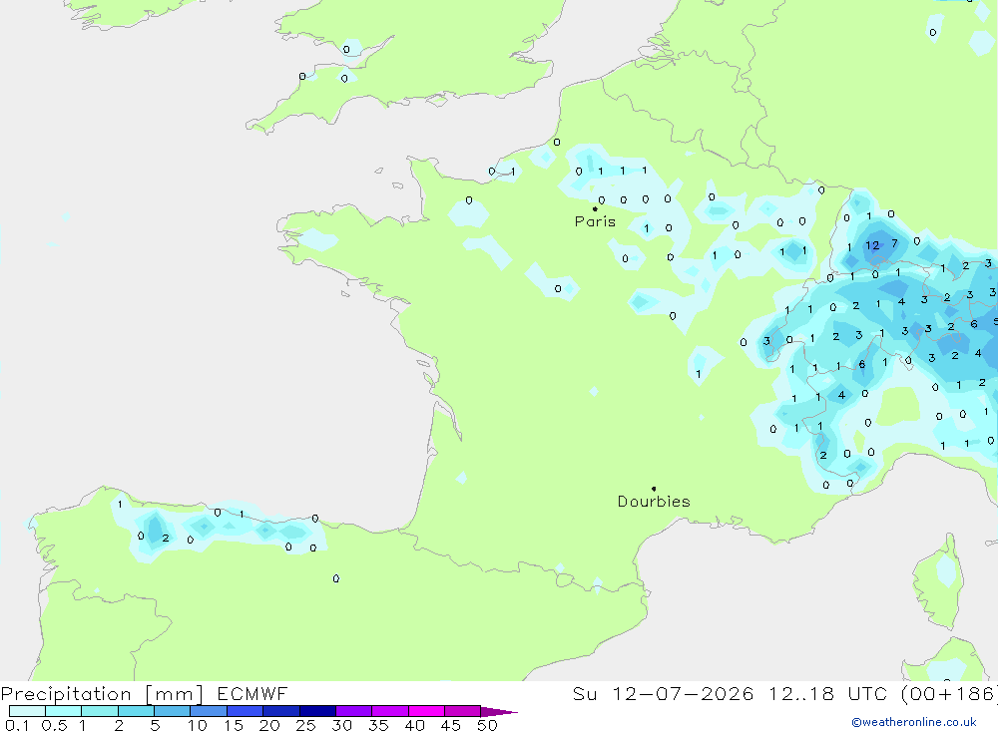Click the legend label '0.1'
Screen dimensions: 998x731
point(17,725)
